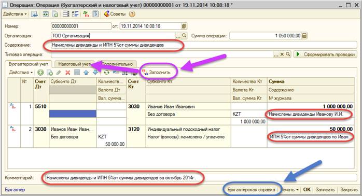Open Советы tips
Screen dimensions: 362x196
115,14
